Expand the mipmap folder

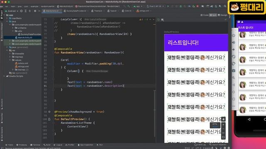[10, 57]
